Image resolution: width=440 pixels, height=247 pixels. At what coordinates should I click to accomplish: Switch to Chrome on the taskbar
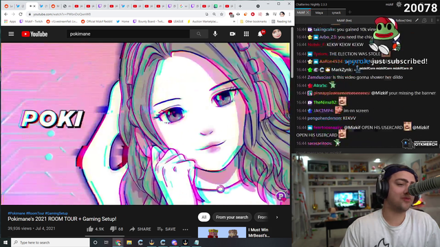pos(118,242)
